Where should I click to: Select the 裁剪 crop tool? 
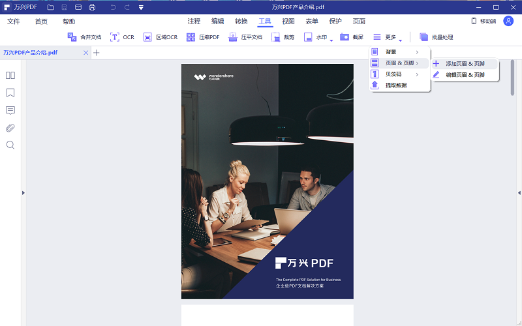[283, 37]
